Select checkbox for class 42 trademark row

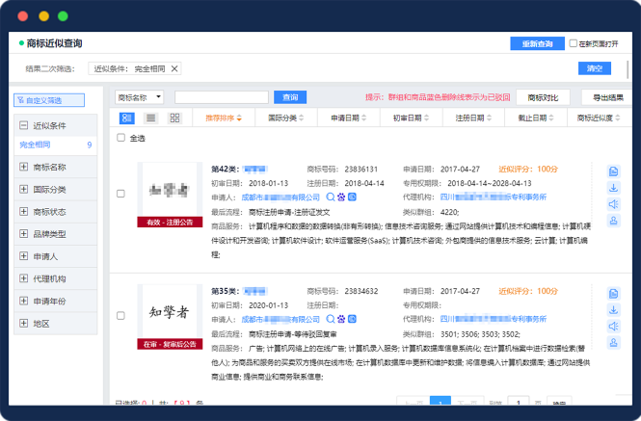(120, 194)
